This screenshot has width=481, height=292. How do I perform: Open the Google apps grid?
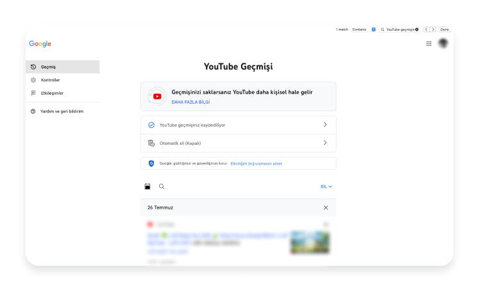[x=429, y=44]
